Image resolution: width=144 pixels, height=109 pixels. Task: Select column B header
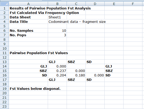click(57, 4)
